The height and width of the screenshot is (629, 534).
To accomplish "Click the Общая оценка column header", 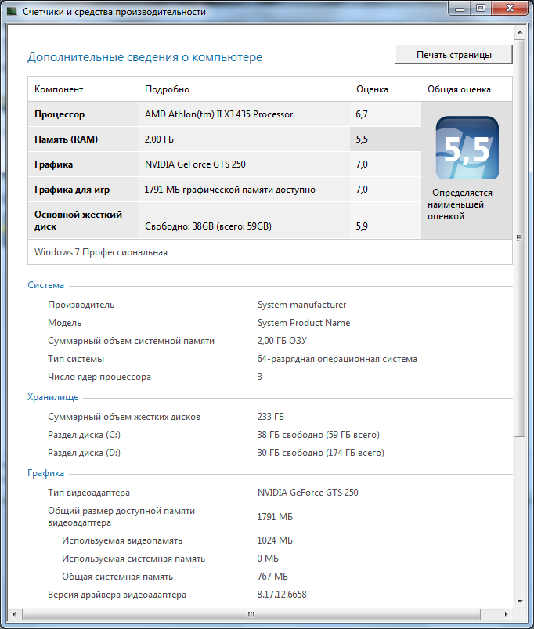I will point(459,89).
